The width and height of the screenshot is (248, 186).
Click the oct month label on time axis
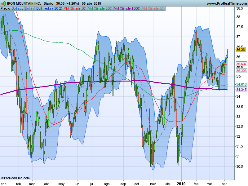pos(136,184)
